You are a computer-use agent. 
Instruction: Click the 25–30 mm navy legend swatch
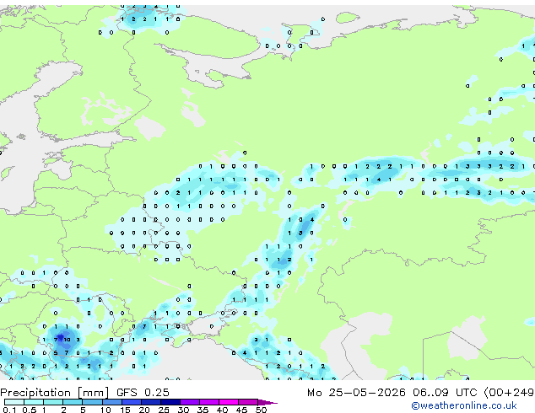tap(170, 402)
